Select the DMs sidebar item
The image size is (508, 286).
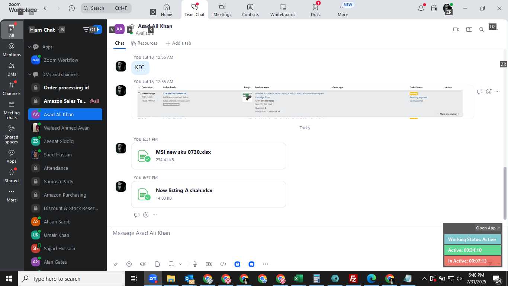point(12,70)
